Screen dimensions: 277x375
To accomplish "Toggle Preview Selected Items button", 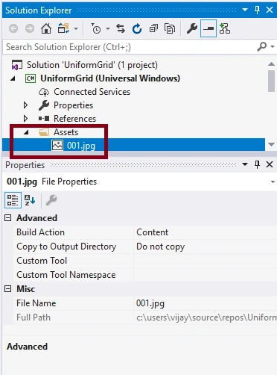I will (208, 28).
